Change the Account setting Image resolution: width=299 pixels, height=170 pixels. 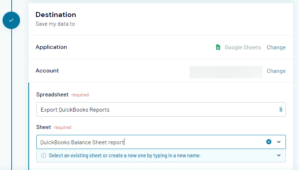pyautogui.click(x=276, y=71)
